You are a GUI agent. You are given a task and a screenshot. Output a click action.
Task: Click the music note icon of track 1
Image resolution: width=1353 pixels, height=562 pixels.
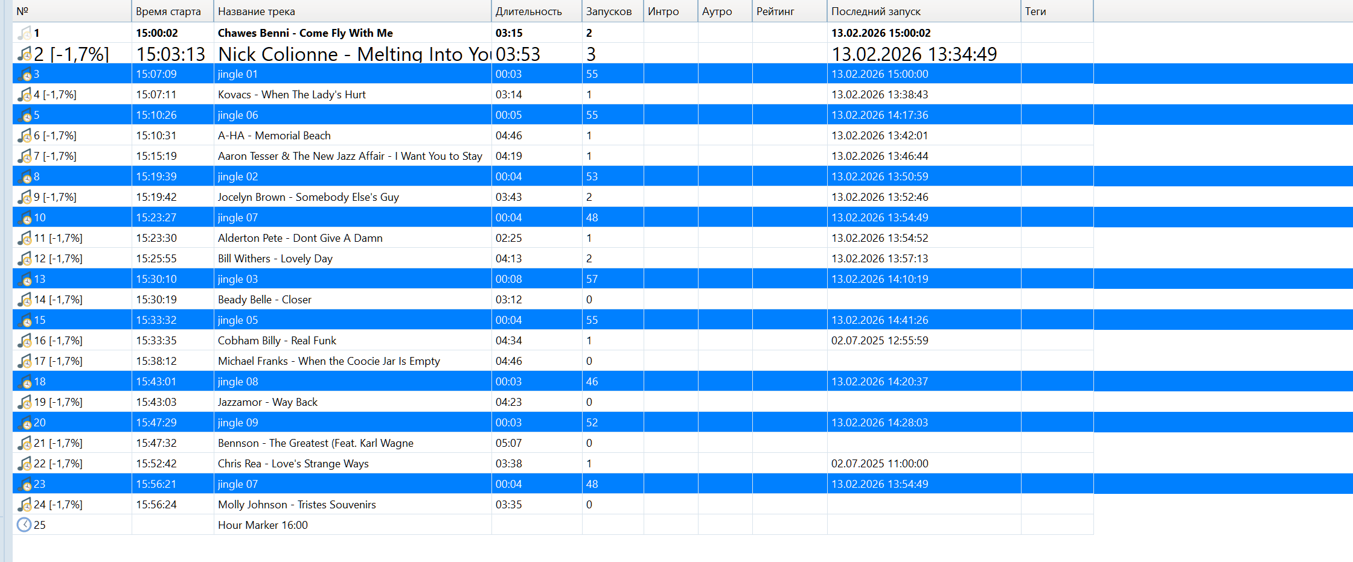tap(24, 33)
